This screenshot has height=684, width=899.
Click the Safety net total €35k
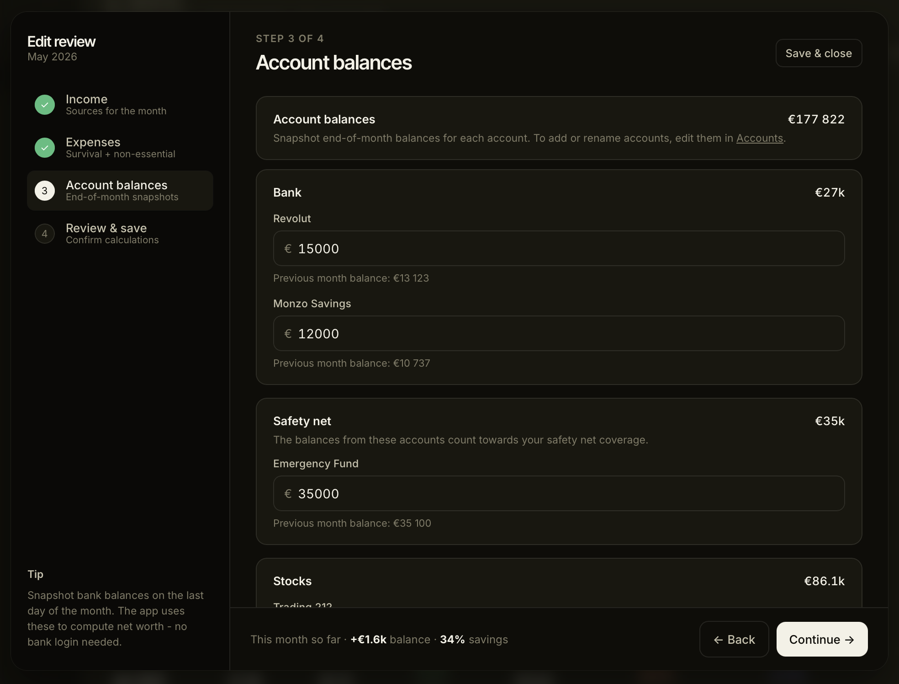[830, 421]
